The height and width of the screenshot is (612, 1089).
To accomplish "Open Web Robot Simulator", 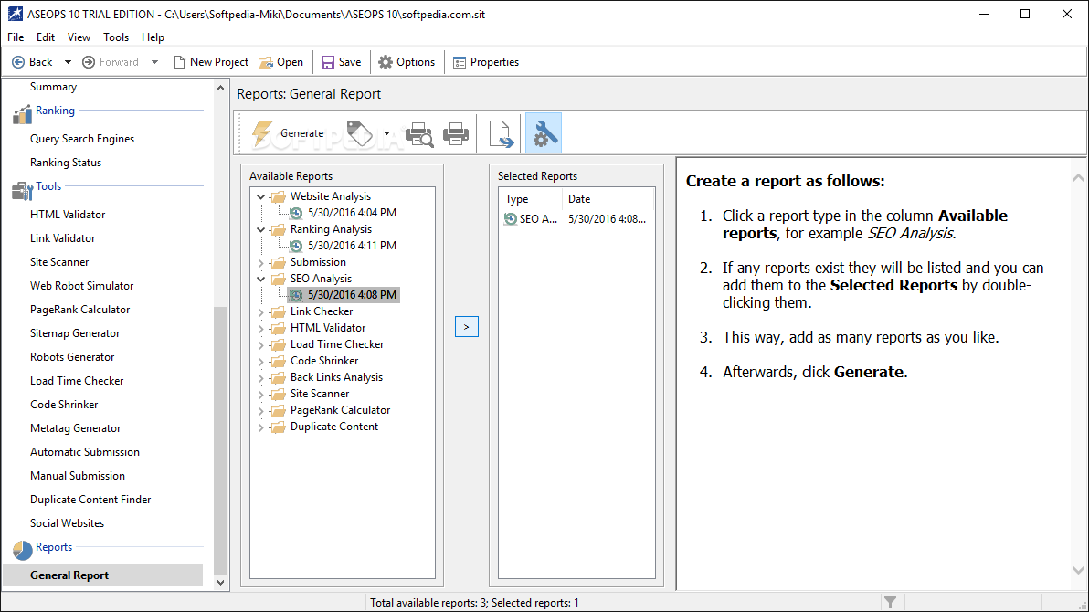I will [x=81, y=286].
